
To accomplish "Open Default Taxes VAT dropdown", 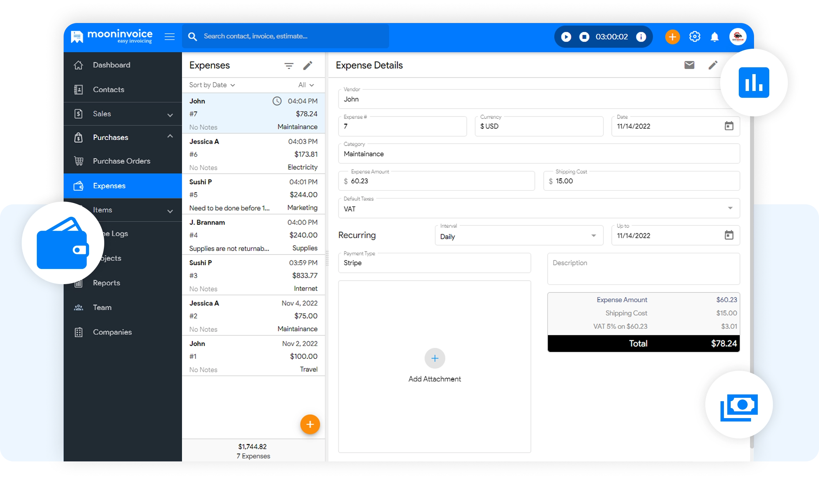I will [730, 208].
